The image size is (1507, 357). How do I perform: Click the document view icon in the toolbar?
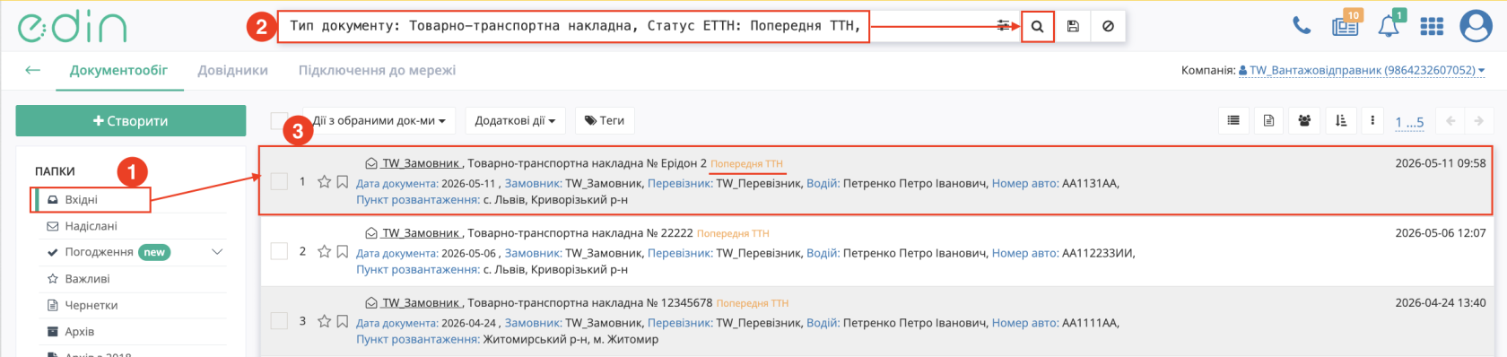point(1268,120)
